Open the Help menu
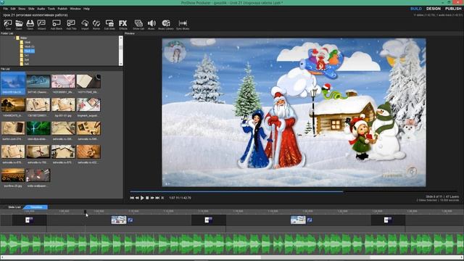464x261 pixels. 86,9
